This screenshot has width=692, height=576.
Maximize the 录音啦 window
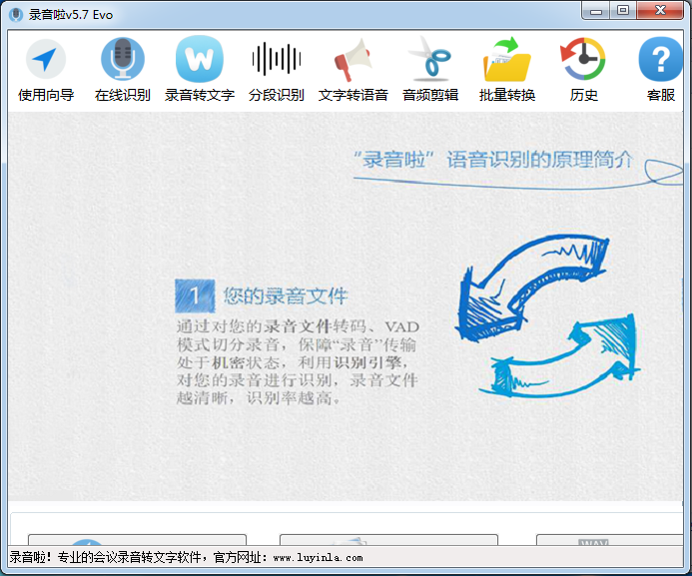(x=623, y=11)
